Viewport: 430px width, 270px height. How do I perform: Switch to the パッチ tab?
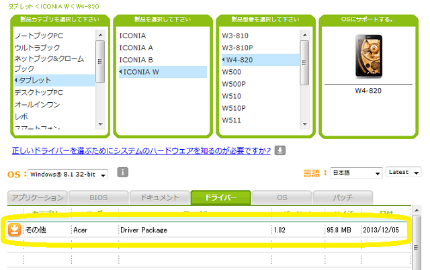tap(343, 197)
